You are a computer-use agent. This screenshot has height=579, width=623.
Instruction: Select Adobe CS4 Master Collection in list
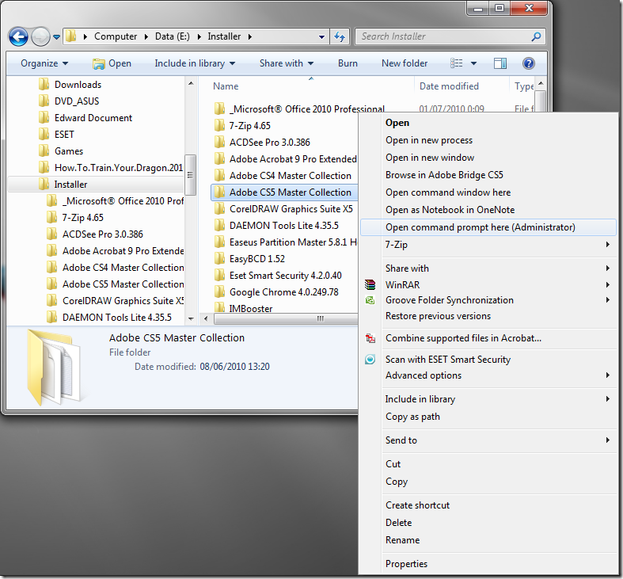[x=291, y=175]
